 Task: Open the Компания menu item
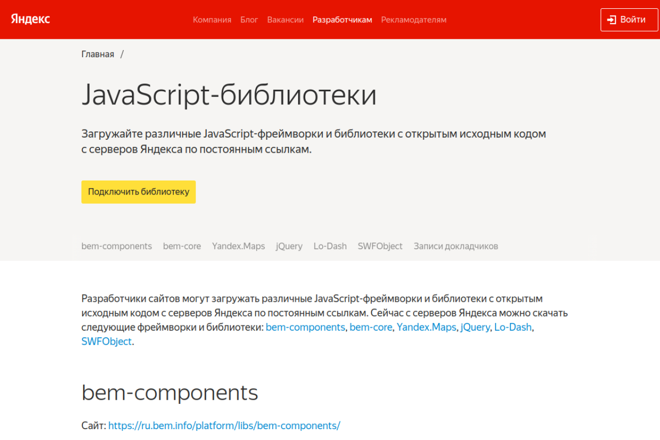pyautogui.click(x=212, y=20)
